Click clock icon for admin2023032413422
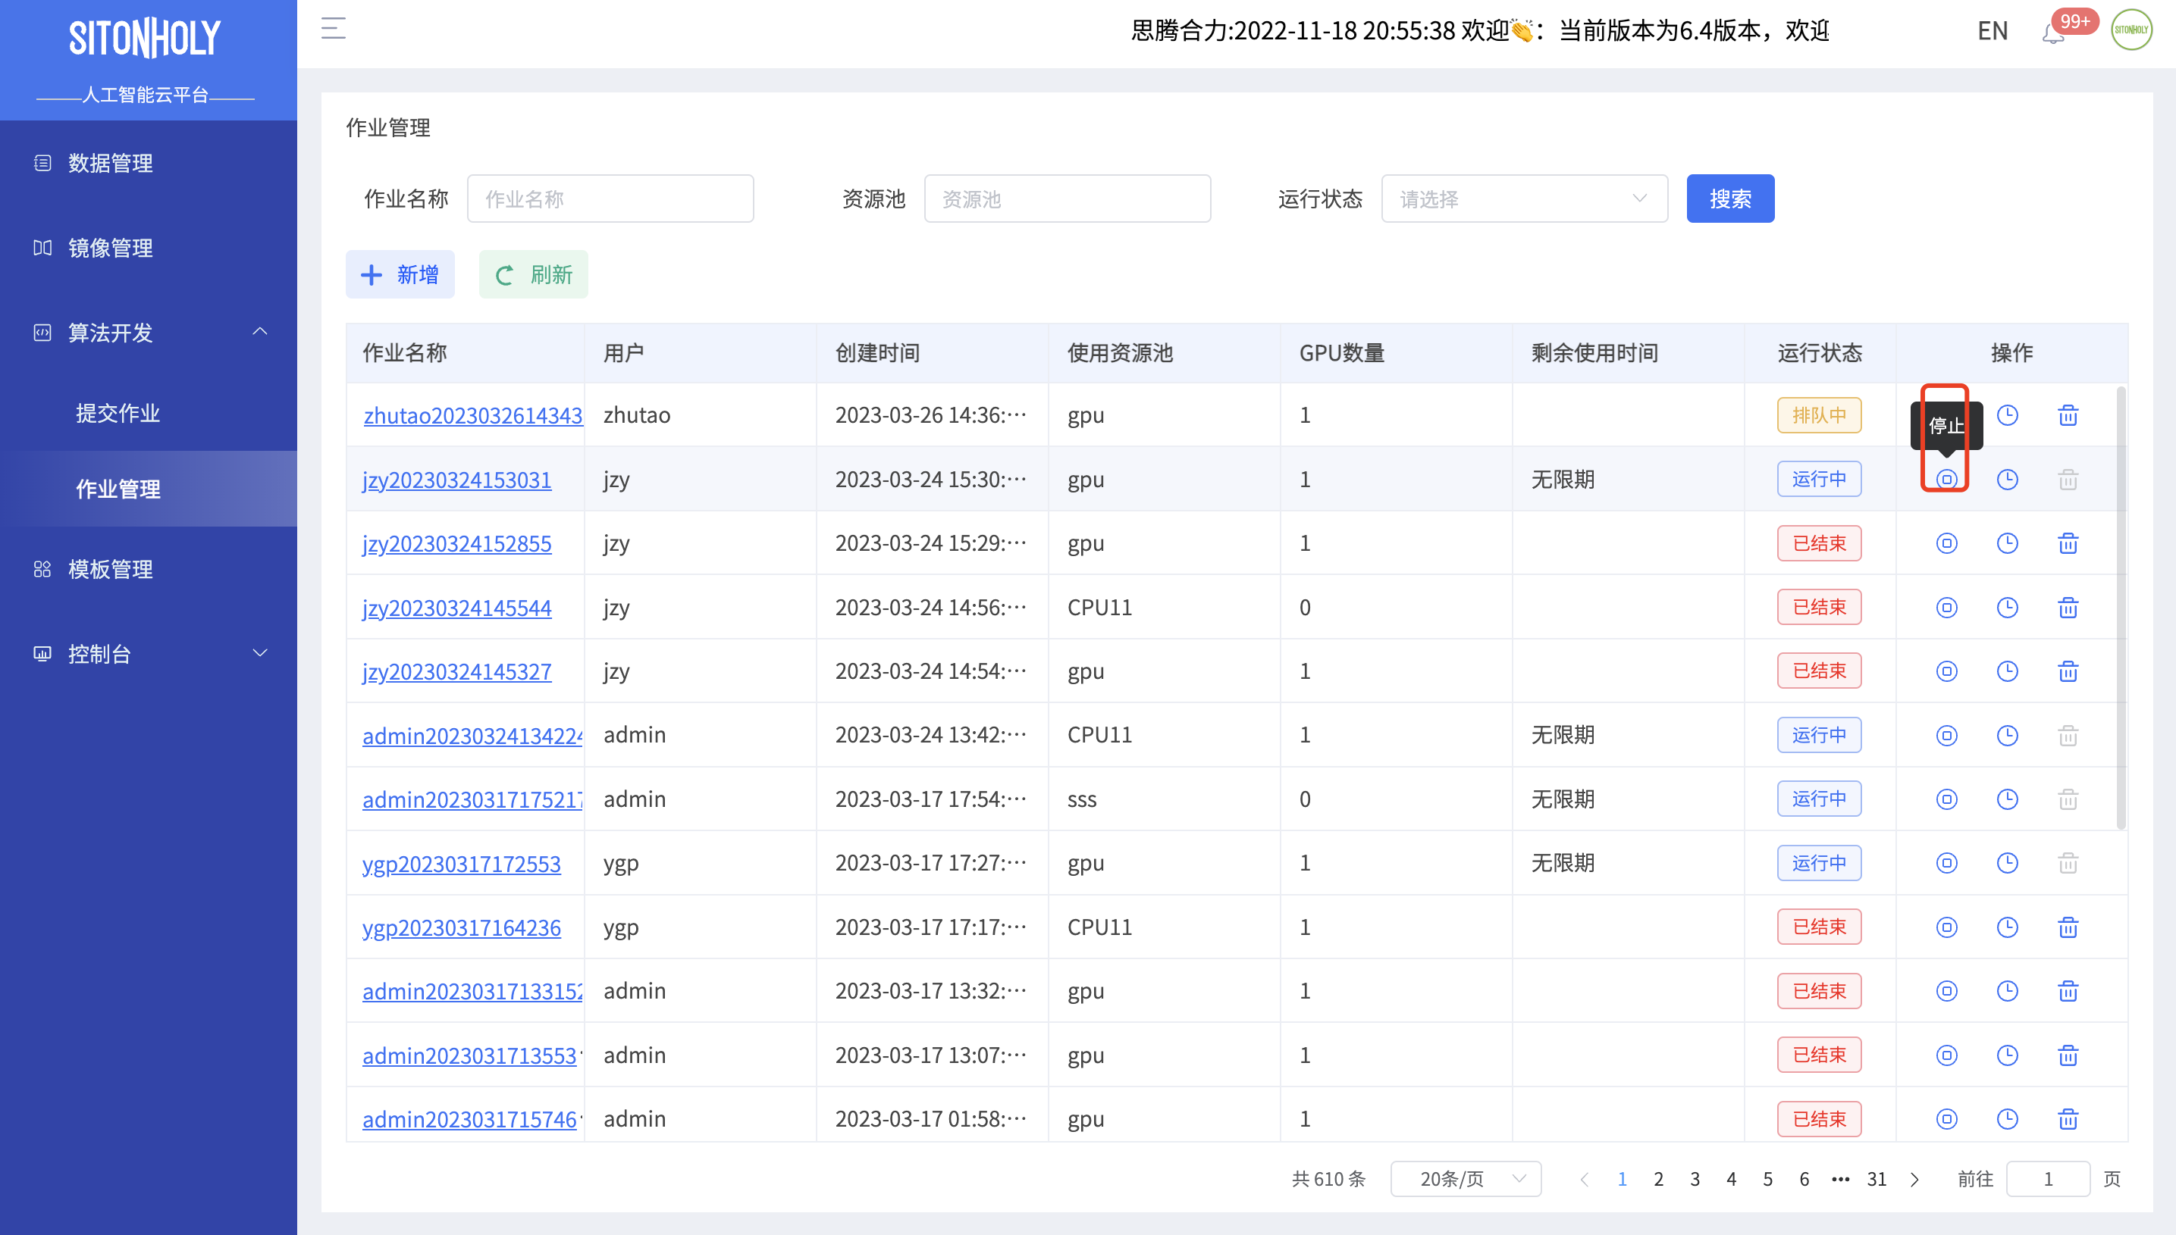The width and height of the screenshot is (2176, 1235). 2007,736
